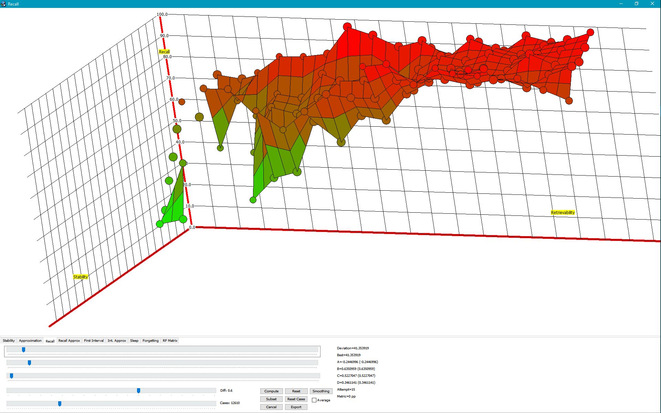Go to the First Interval tab
The width and height of the screenshot is (661, 413).
point(94,340)
